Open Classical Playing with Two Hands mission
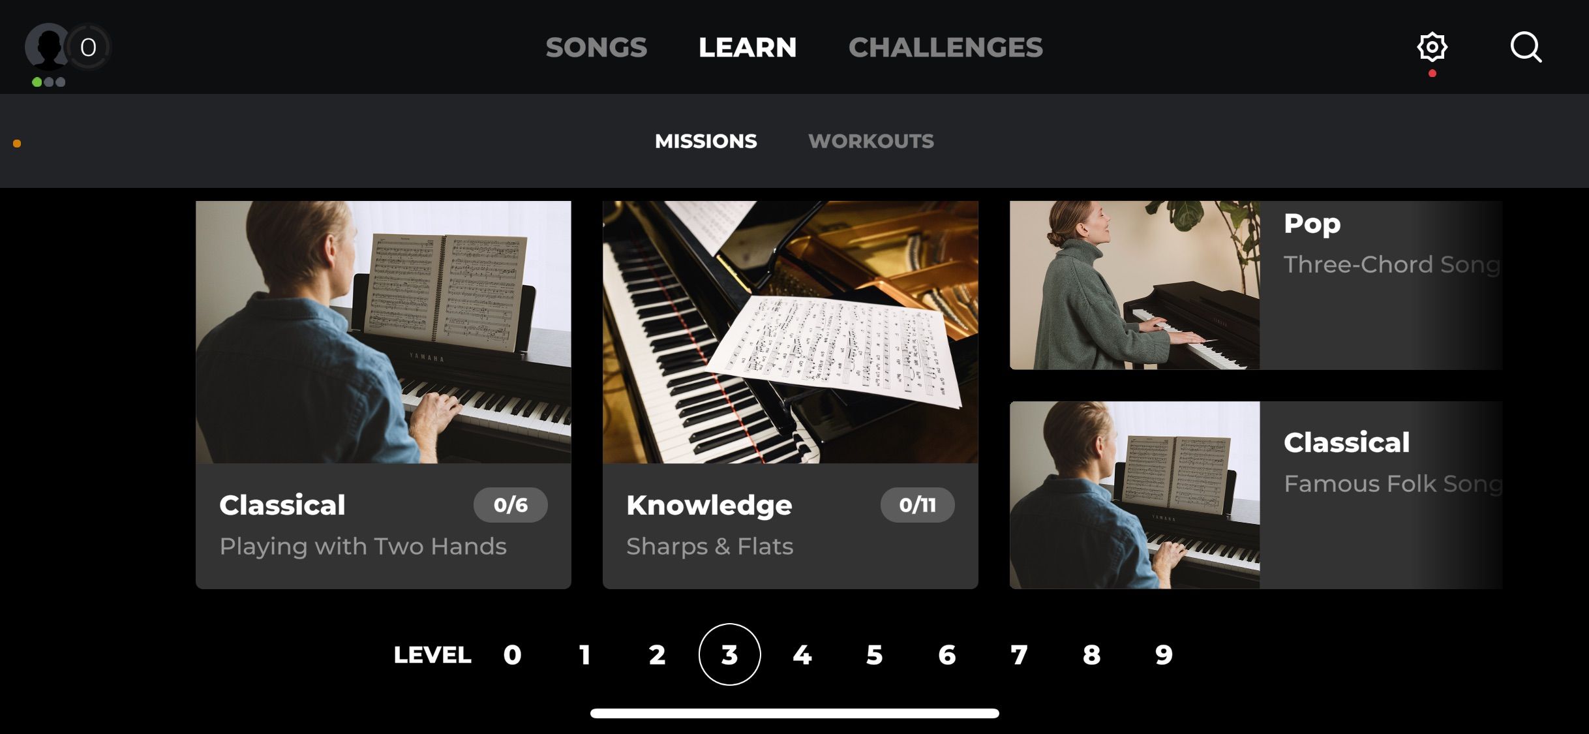Screen dimensions: 1589x734 (x=383, y=395)
